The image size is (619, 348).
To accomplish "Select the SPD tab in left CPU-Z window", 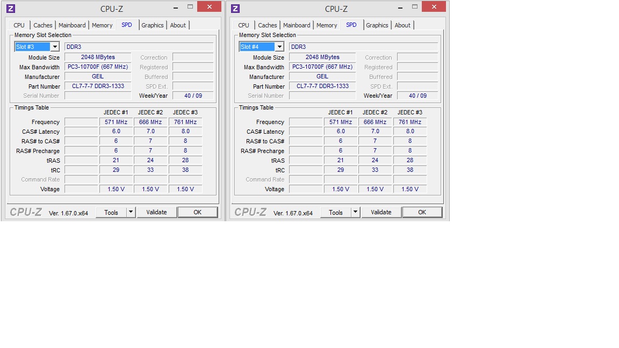I will pyautogui.click(x=127, y=25).
